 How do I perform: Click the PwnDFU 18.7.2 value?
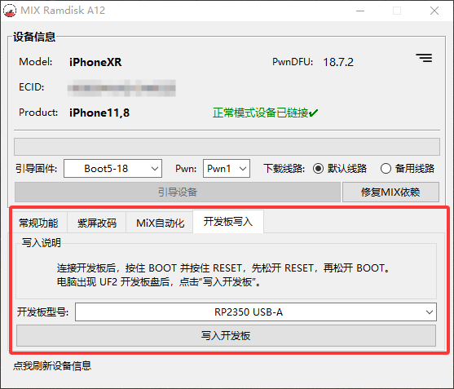pos(338,62)
